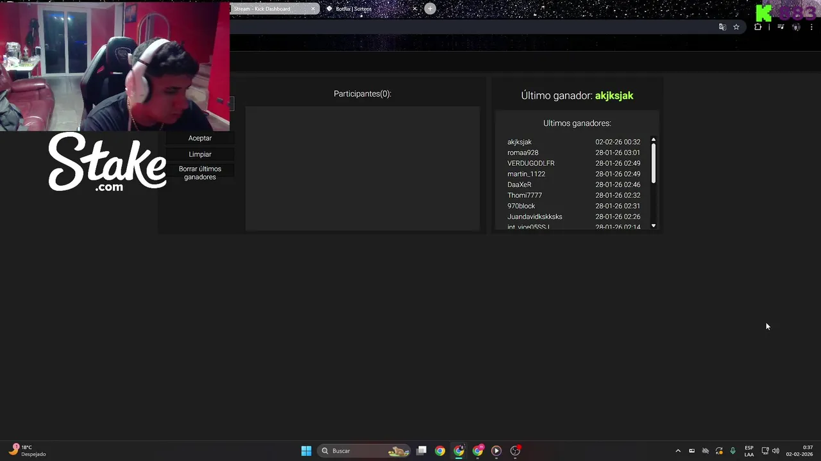Open the browser extensions puzzle icon
Screen dimensions: 821x461
coord(758,27)
